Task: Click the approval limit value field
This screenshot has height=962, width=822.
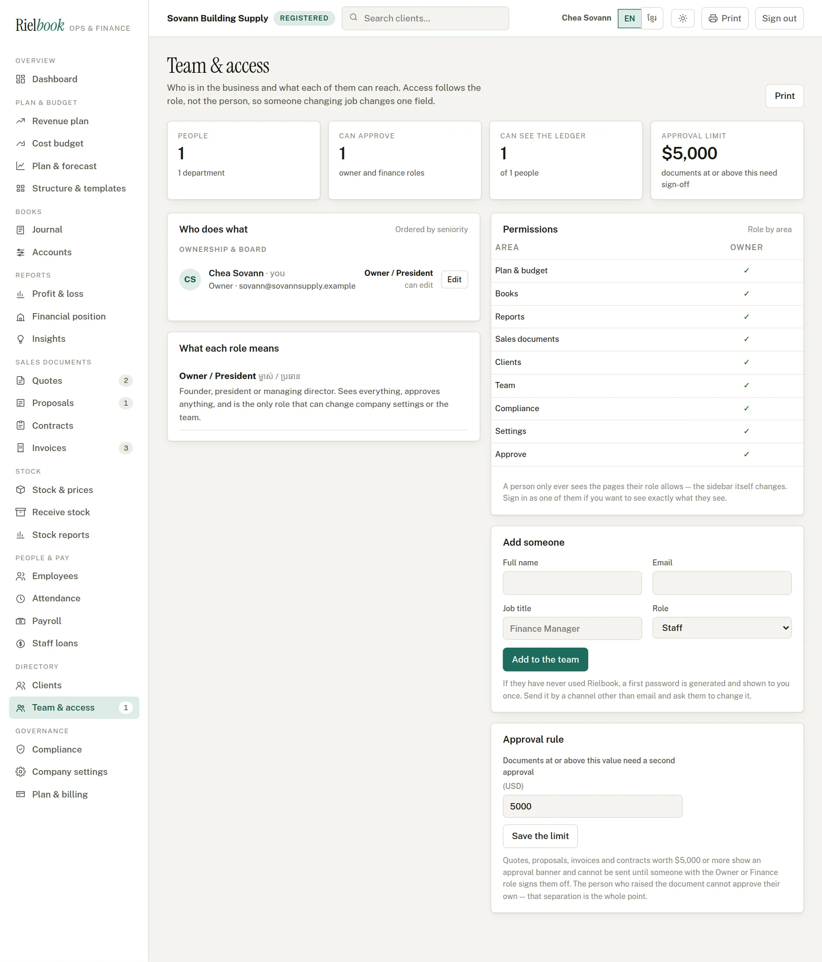Action: [x=592, y=807]
